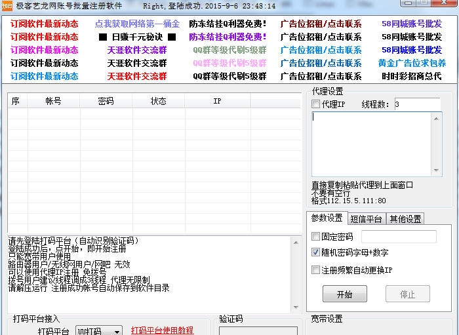The height and width of the screenshot is (335, 459).
Task: Open the 打码平台使用教程 link
Action: (x=162, y=330)
